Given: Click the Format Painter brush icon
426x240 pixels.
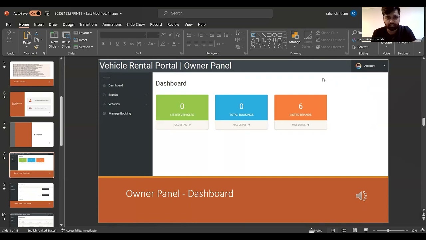Looking at the screenshot, I should [x=36, y=47].
